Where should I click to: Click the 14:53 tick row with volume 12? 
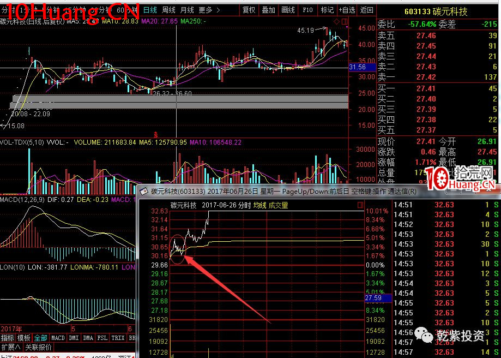click(x=446, y=273)
